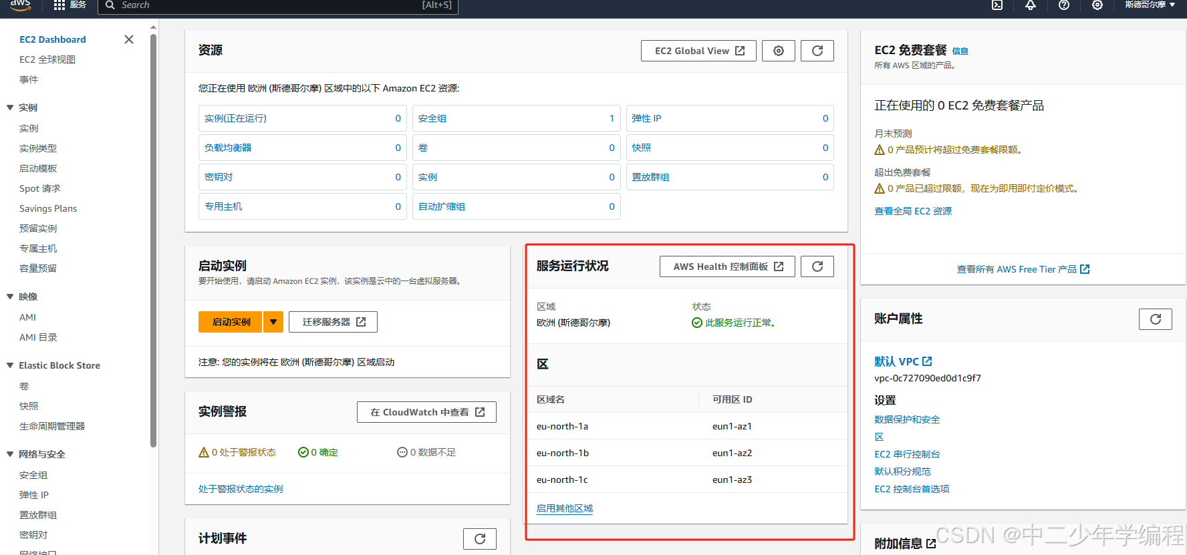Viewport: 1187px width, 555px height.
Task: Open the 默认 VPC external link
Action: pyautogui.click(x=903, y=361)
